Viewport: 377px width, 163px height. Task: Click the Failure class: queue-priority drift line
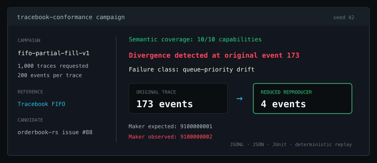[192, 69]
